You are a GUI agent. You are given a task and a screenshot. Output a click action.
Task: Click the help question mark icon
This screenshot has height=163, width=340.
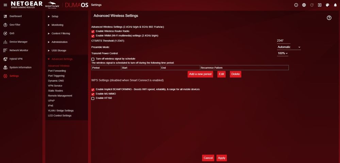point(329,18)
